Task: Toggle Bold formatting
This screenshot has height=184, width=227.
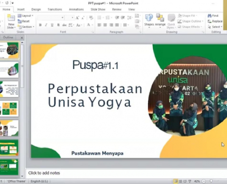Action: pyautogui.click(x=40, y=25)
